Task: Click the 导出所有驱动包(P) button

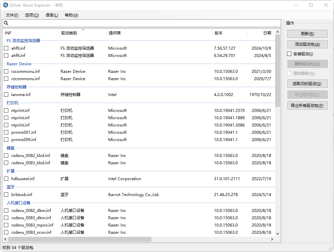Action: click(x=307, y=106)
